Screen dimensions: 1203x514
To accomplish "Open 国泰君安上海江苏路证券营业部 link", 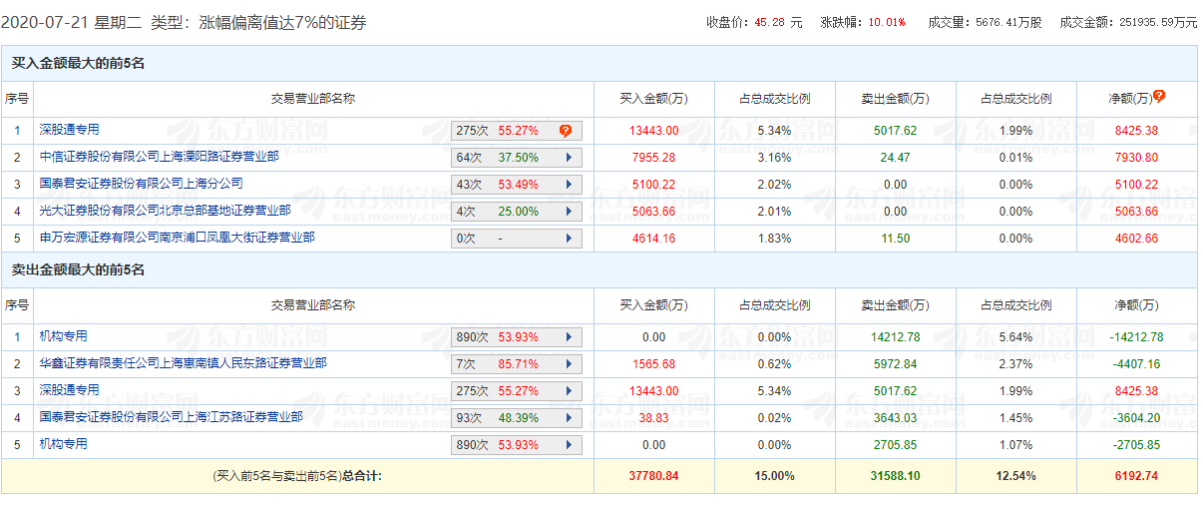I will click(171, 417).
